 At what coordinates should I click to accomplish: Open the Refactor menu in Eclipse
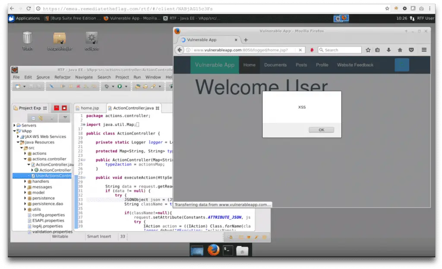tap(62, 77)
